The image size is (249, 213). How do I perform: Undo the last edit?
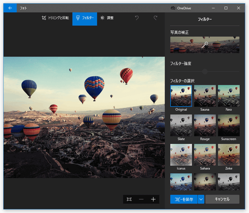click(137, 17)
